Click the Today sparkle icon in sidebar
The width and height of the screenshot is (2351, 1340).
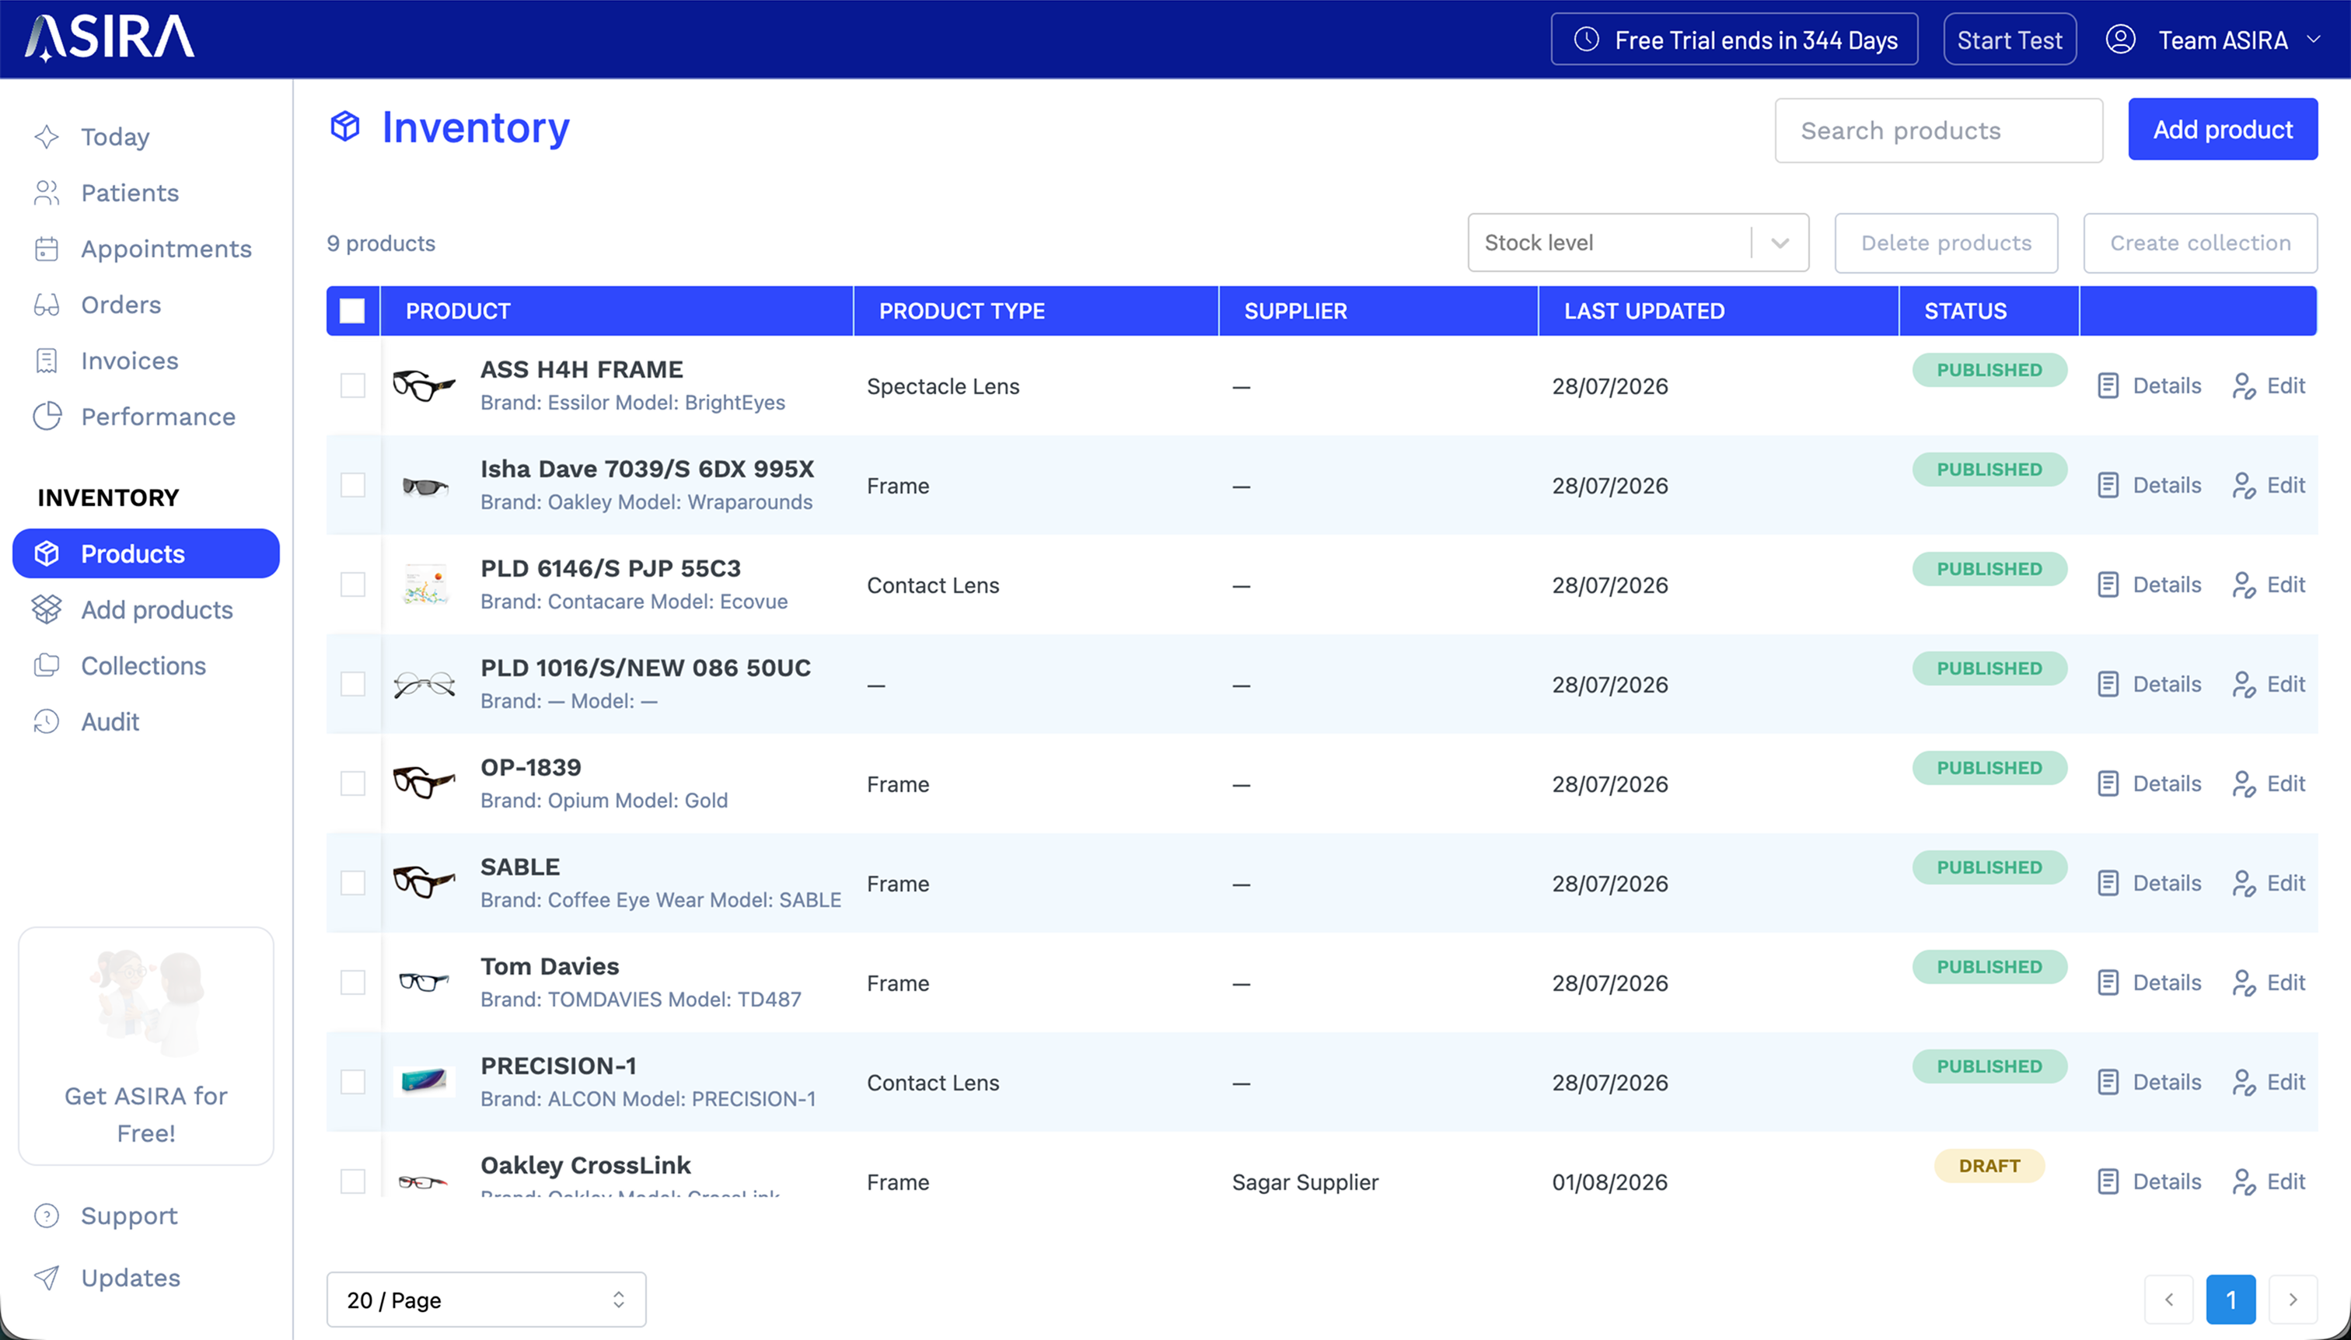pos(47,137)
